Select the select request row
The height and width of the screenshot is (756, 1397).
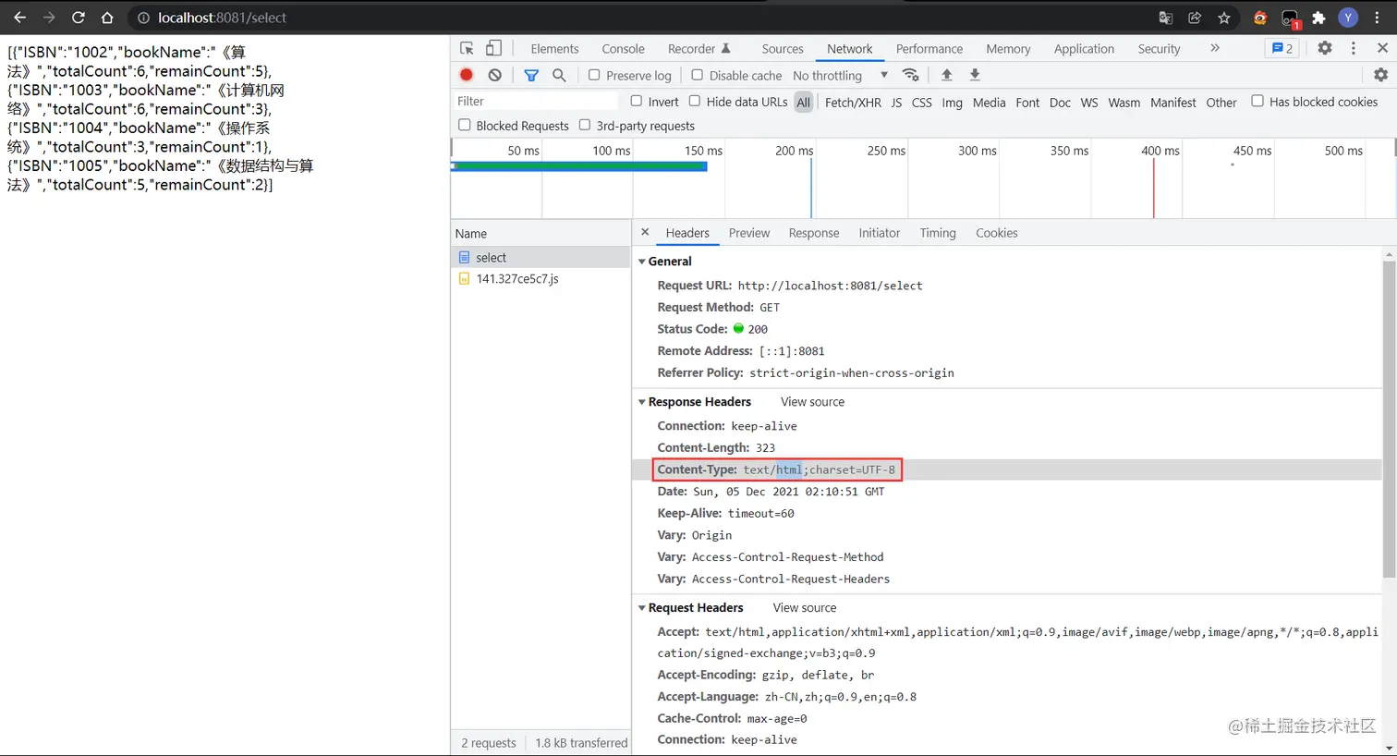(541, 258)
